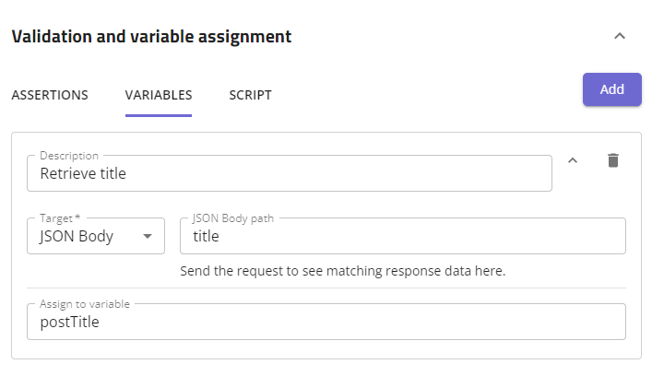Click the Validation and variable assignment heading

(x=151, y=37)
